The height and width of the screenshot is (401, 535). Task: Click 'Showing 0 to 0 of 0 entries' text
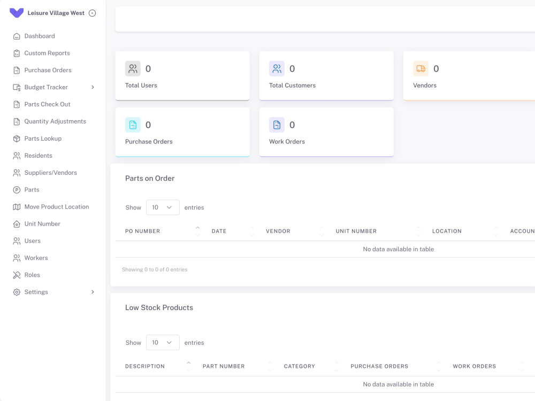coord(155,269)
